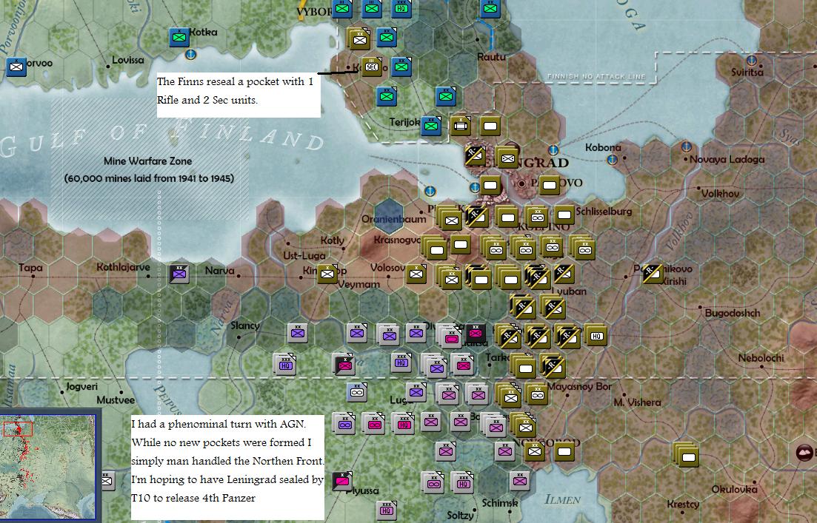
Task: Select the black-and-pink brigade counter at Plyussa
Action: click(x=341, y=482)
